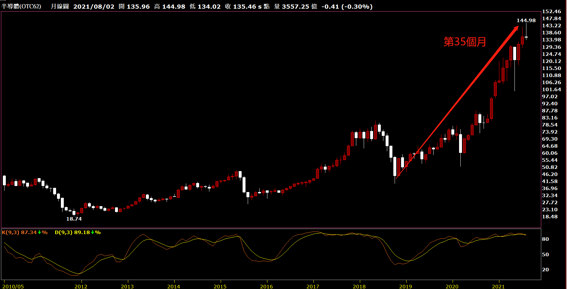
Task: Click green down arrow beside K value 87.34
Action: coord(39,232)
